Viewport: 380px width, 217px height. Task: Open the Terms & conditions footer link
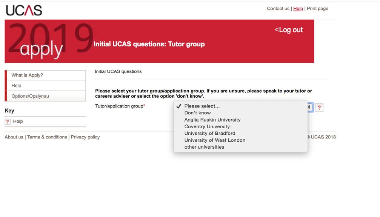click(47, 137)
